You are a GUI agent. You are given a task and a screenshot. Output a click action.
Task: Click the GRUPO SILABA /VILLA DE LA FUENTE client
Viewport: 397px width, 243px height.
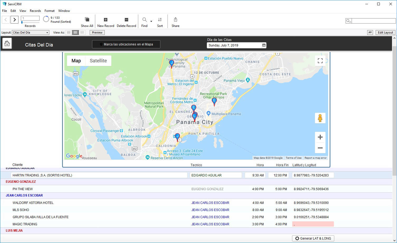pyautogui.click(x=41, y=217)
